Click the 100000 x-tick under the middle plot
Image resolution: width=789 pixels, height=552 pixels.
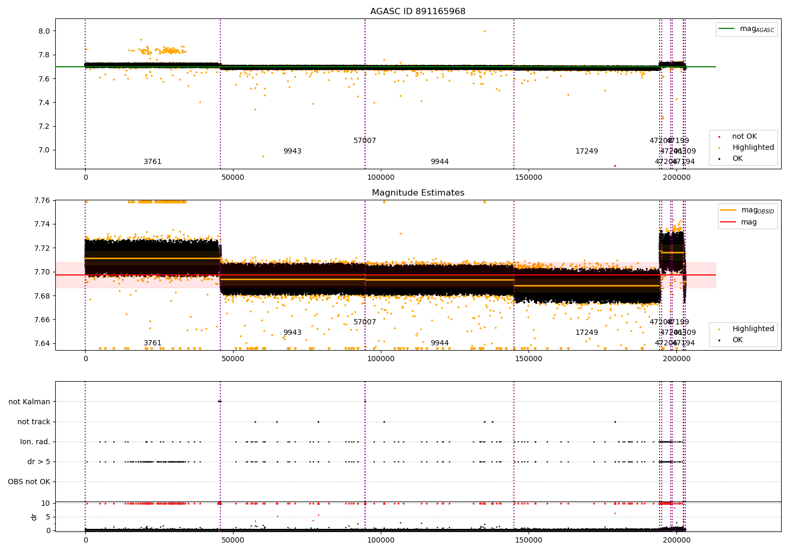click(x=380, y=359)
